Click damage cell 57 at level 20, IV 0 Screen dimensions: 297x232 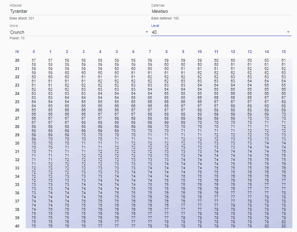(34, 60)
